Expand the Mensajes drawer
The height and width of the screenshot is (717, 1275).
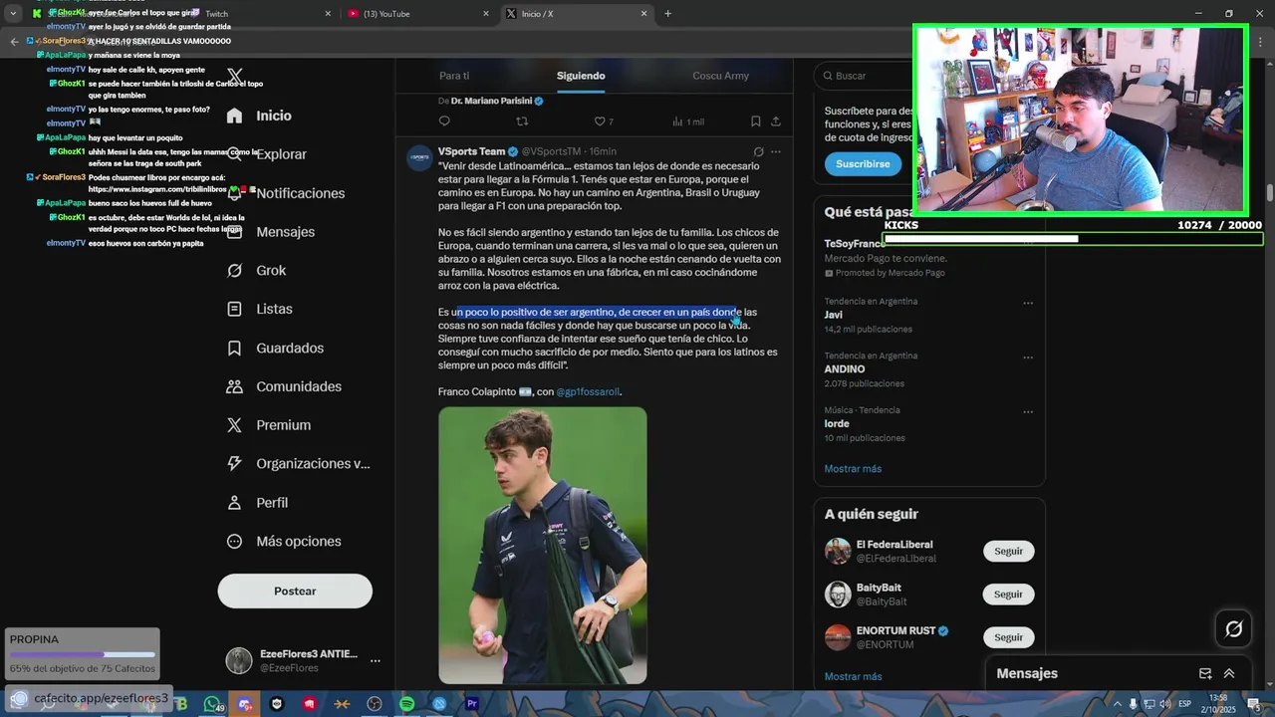[x=1229, y=674]
